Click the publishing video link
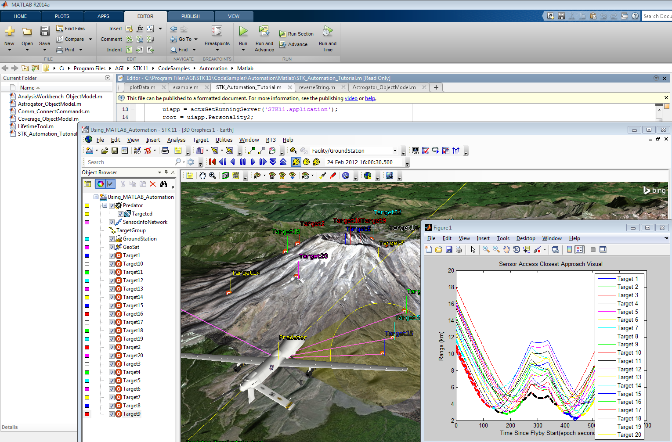Viewport: 672px width, 442px height. pos(351,98)
